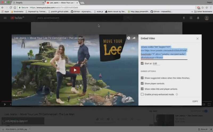This screenshot has height=132, width=213.
Task: Click the YouTube logo
Action: 17,18
